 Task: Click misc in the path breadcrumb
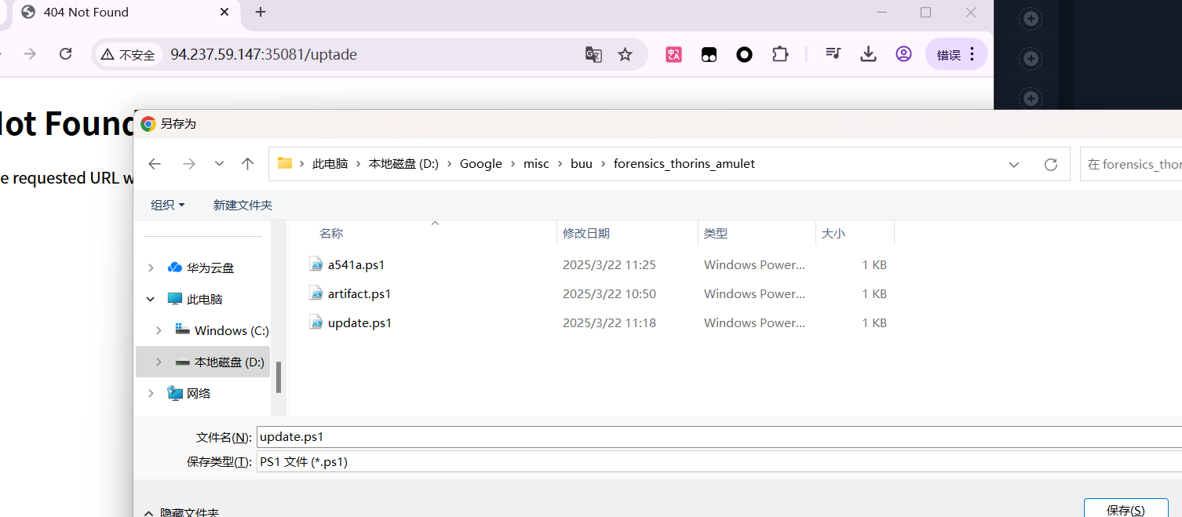click(x=536, y=164)
